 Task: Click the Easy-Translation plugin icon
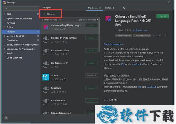point(46,52)
